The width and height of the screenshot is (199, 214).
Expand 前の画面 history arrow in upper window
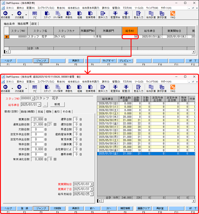(x=12, y=15)
